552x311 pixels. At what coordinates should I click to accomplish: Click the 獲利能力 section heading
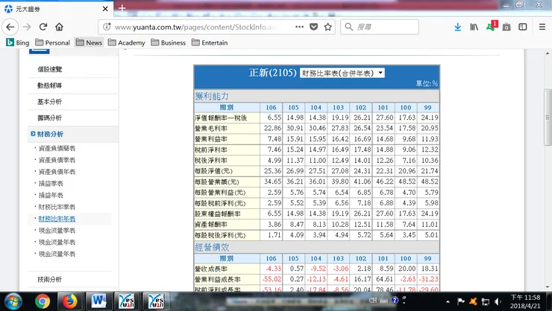[212, 96]
